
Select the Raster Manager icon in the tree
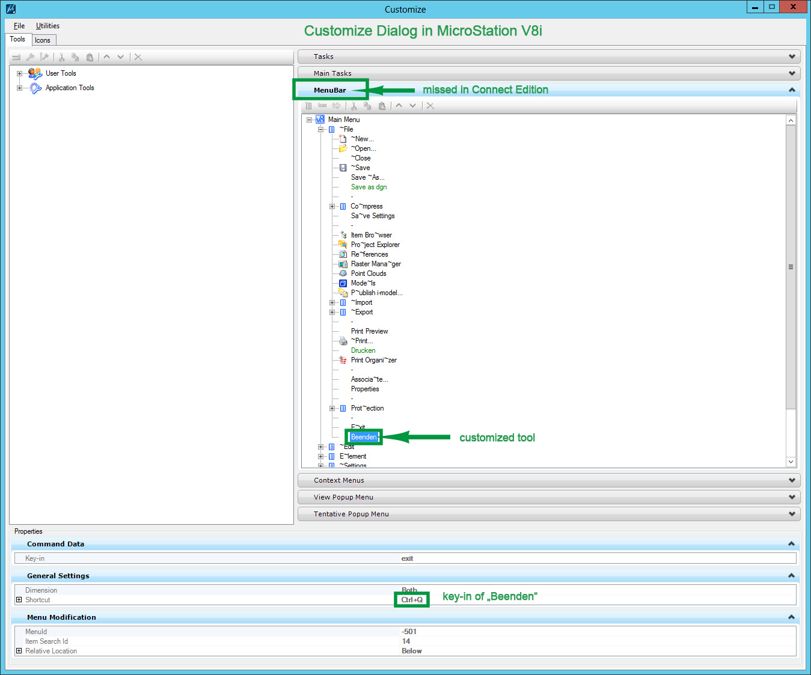(x=343, y=264)
